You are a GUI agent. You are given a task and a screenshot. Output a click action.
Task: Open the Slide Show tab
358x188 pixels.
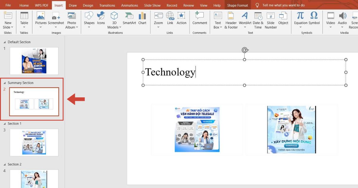coord(152,5)
